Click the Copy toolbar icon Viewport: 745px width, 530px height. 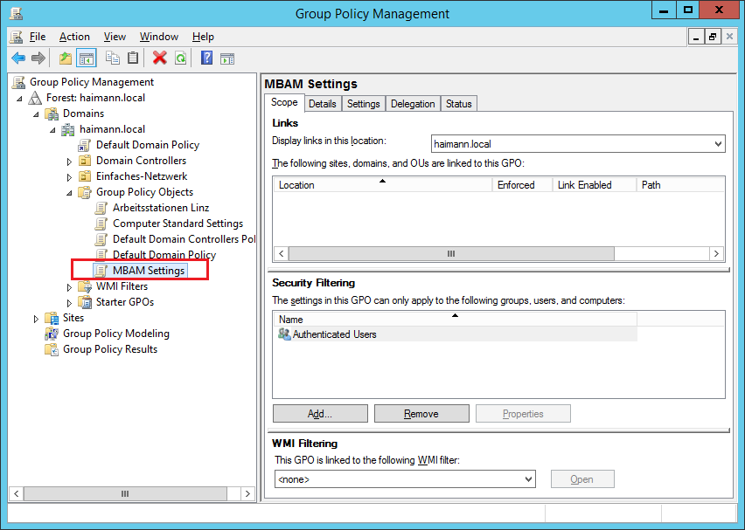coord(113,58)
